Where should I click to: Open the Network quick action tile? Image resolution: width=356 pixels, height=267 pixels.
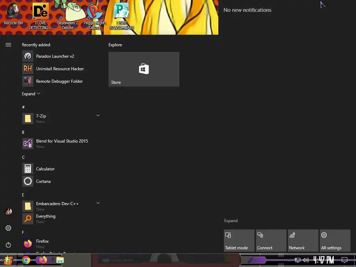coord(303,241)
